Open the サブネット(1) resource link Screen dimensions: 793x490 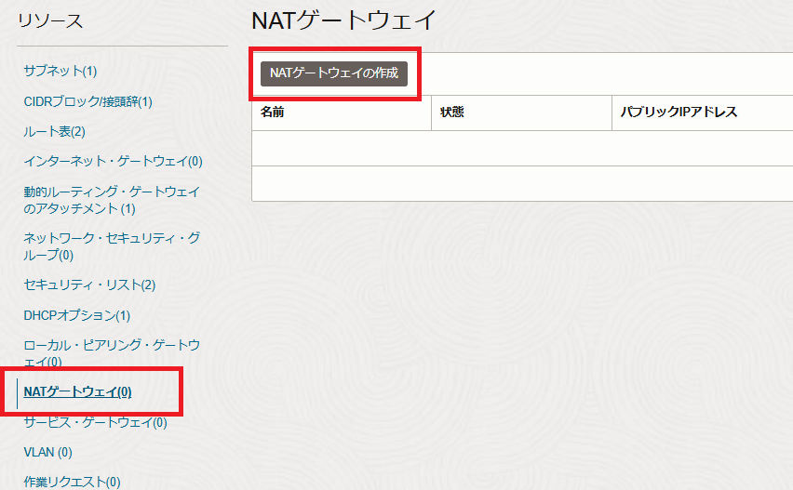click(60, 72)
